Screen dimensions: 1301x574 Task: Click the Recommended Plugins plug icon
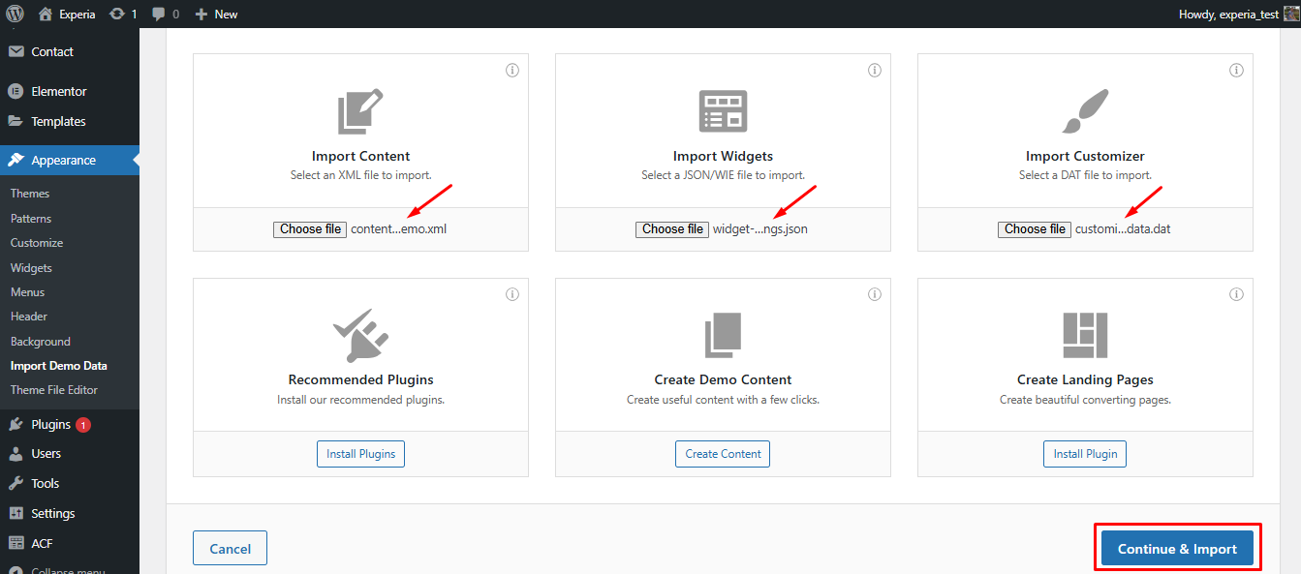(x=360, y=334)
